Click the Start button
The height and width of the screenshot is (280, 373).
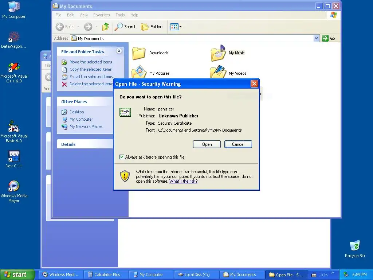17,275
